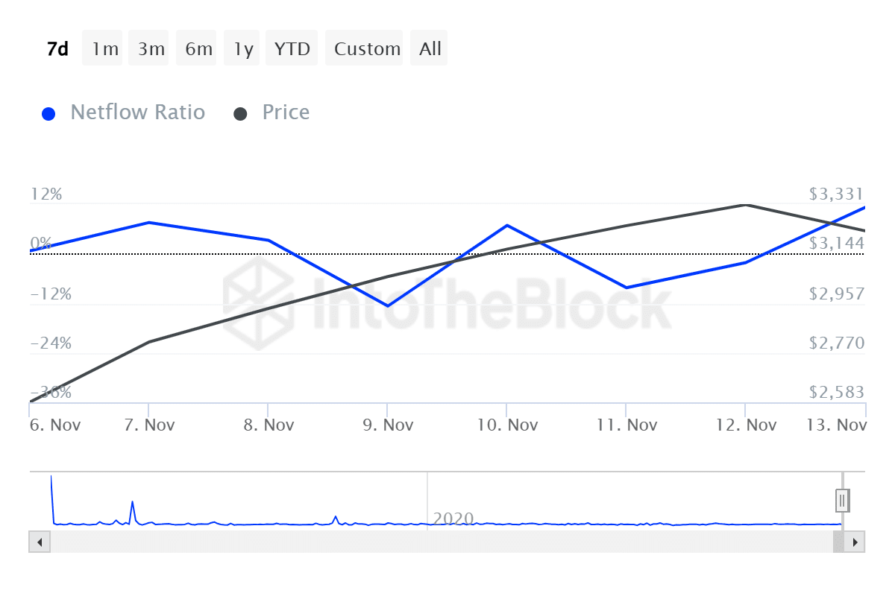This screenshot has height=596, width=895.
Task: Click the horizontal scrollbar track
Action: (440, 542)
